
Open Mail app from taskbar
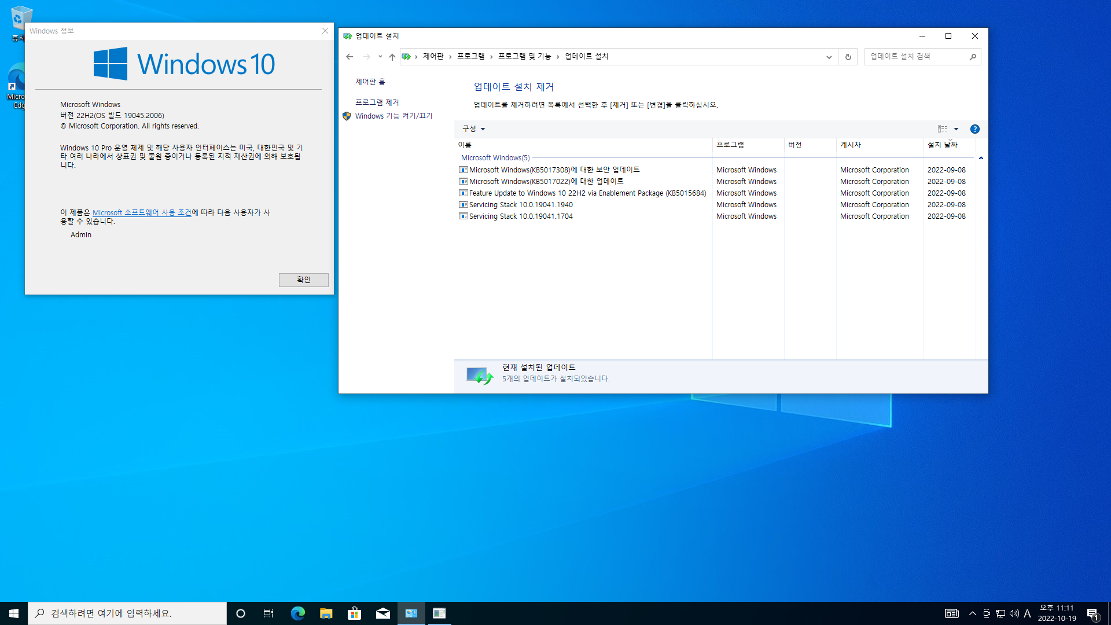pos(382,613)
